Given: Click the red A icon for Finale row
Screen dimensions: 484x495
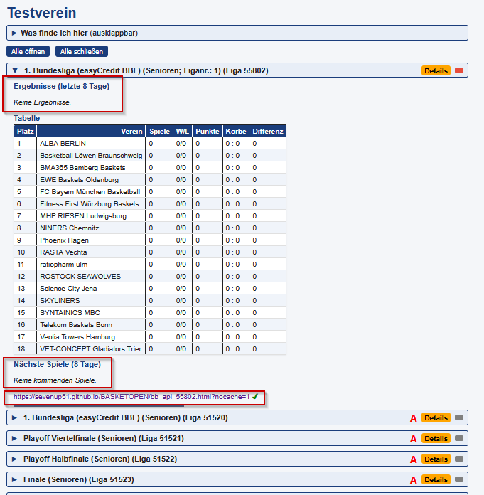Looking at the screenshot, I should pos(414,480).
